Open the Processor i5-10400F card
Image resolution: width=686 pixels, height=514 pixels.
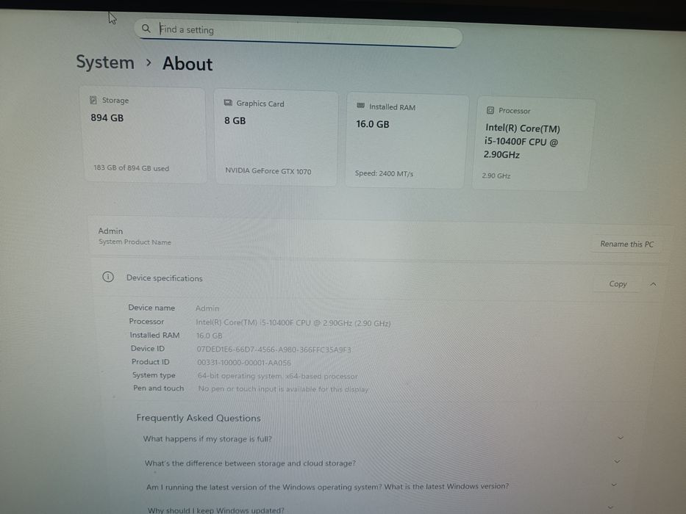533,144
